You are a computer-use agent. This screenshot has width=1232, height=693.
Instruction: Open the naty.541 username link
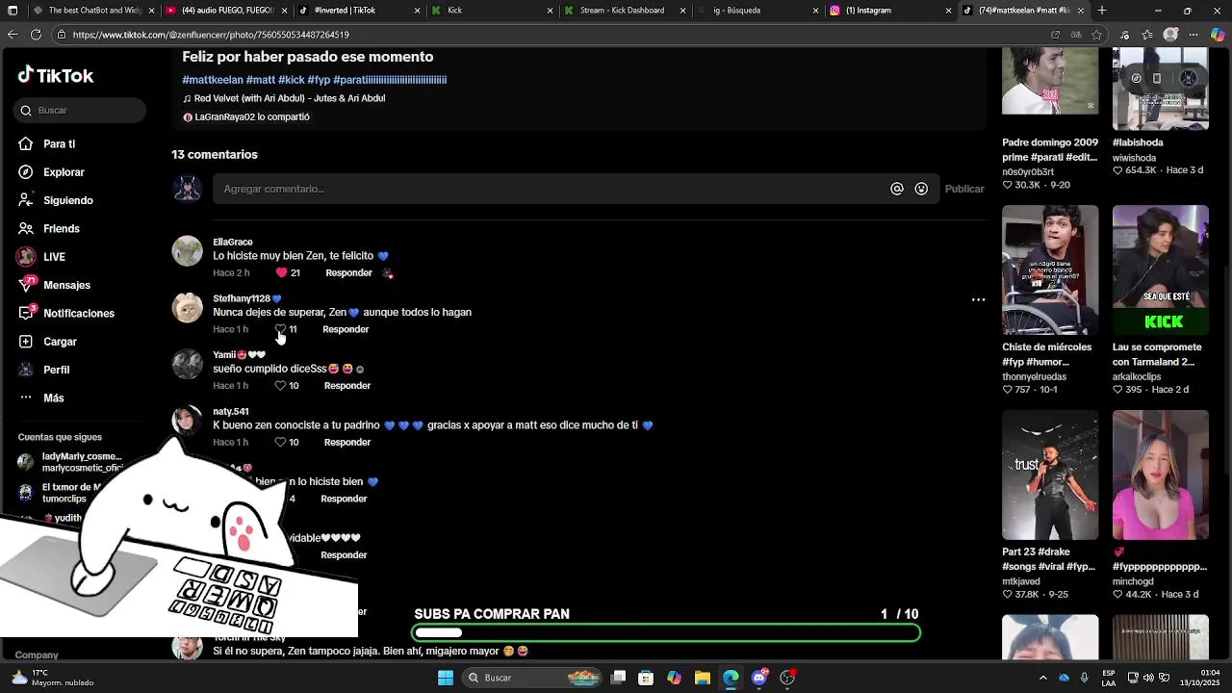(x=231, y=412)
